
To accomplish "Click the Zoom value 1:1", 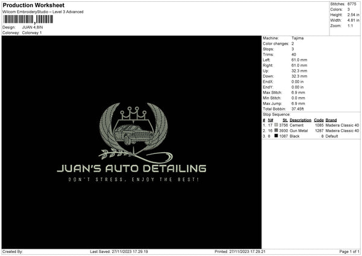I will [350, 25].
